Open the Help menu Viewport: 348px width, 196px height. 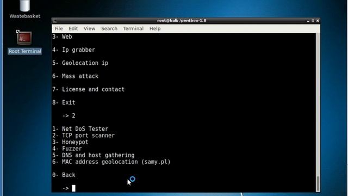coord(154,29)
